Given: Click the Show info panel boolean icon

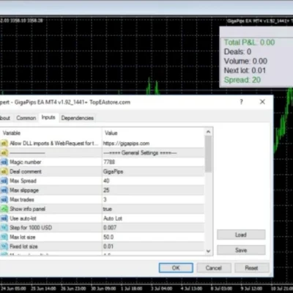Looking at the screenshot, I should point(4,209).
